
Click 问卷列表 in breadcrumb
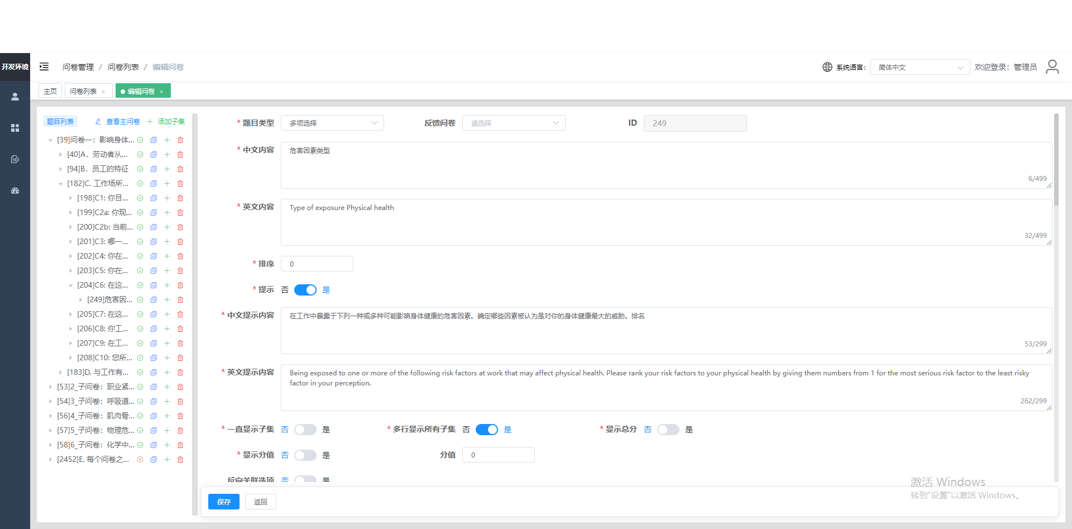click(x=123, y=67)
